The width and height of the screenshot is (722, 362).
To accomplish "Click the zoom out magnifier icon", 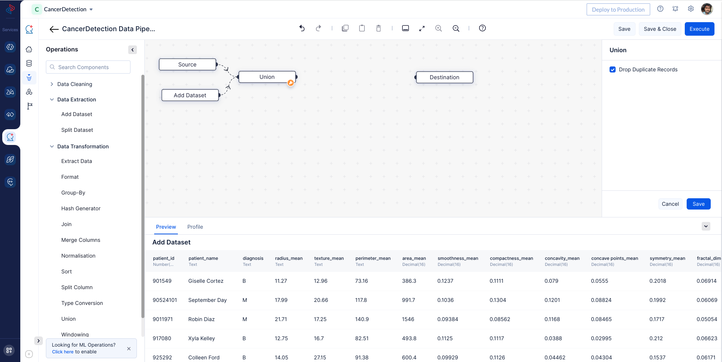I will 456,28.
